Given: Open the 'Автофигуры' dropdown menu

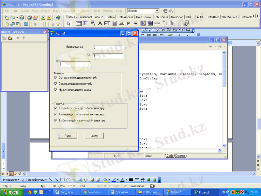Looking at the screenshot, I should click(x=37, y=180).
